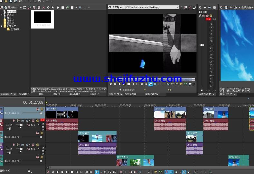254x174 pixels.
Task: Select the OP12 media thumbnail in project media
Action: click(42, 19)
